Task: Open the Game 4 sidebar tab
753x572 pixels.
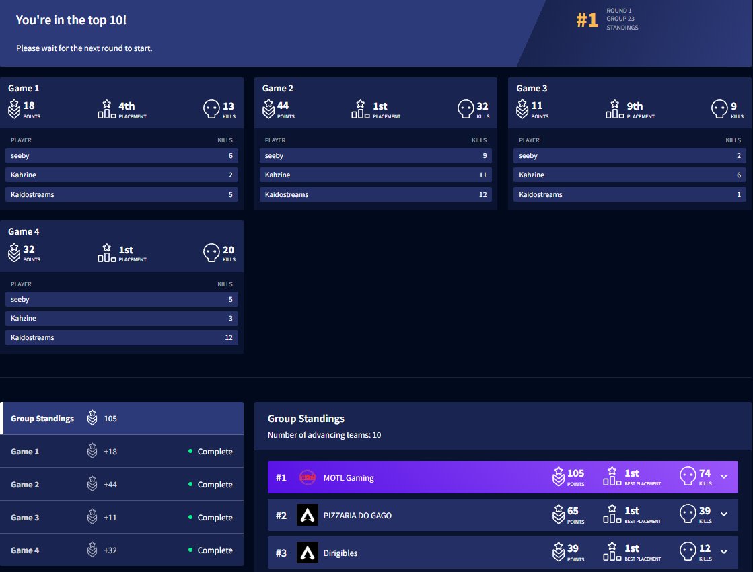Action: pos(122,550)
